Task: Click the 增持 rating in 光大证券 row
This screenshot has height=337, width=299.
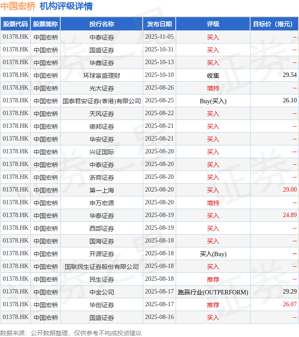Action: click(213, 88)
